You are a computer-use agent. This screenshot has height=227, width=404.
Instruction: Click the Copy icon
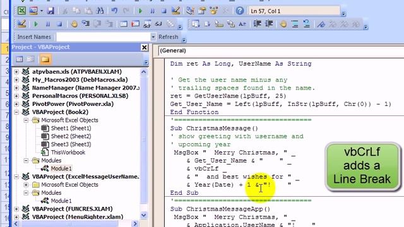coord(76,11)
